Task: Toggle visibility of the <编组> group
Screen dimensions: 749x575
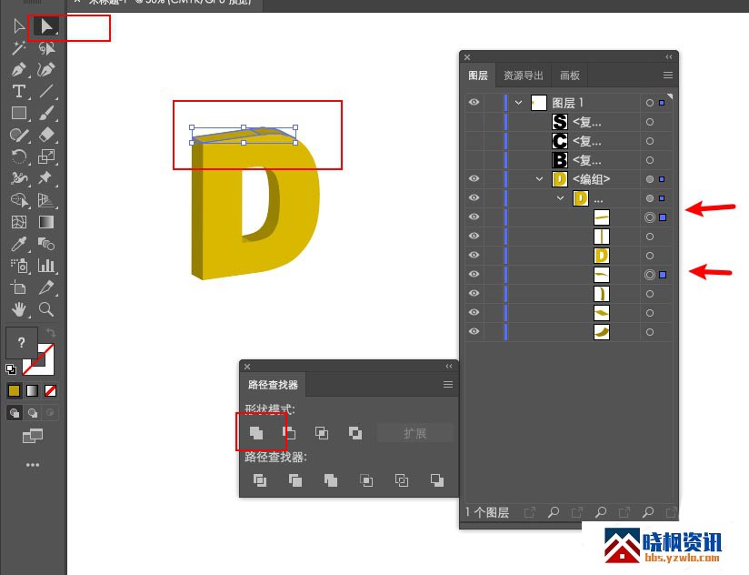Action: (x=474, y=179)
